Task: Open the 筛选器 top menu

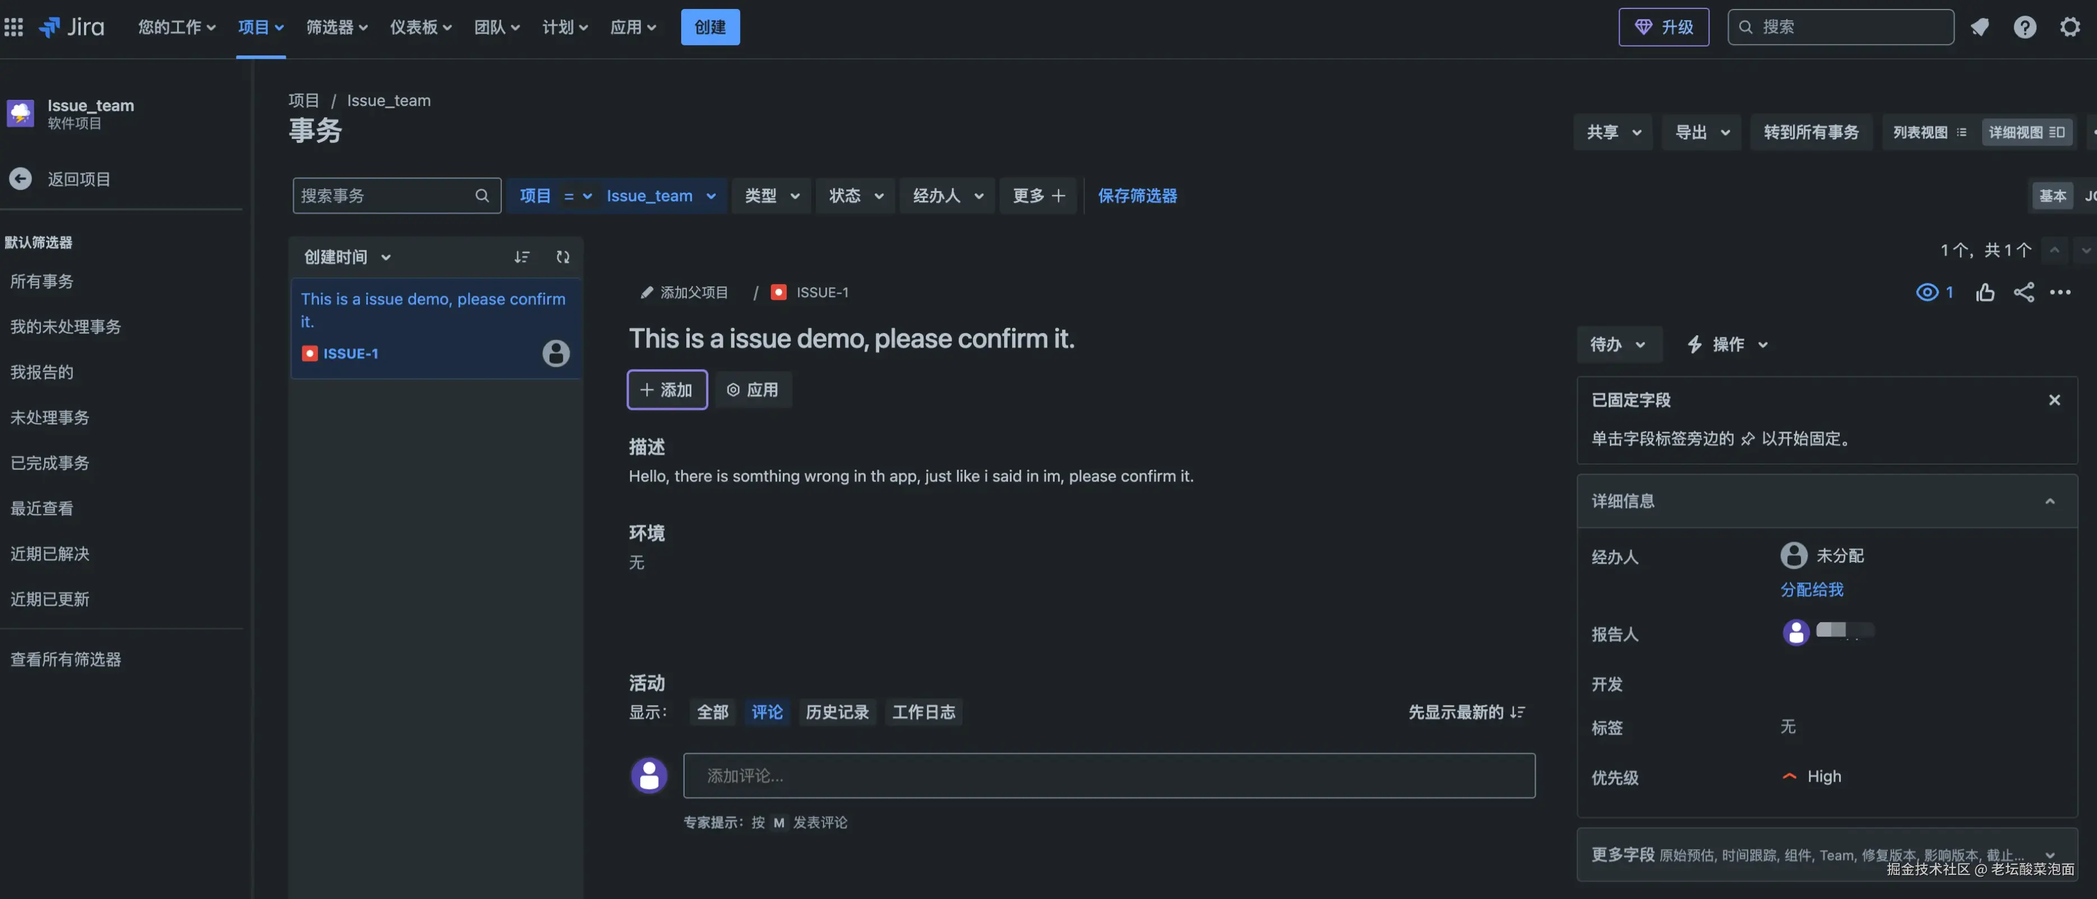Action: pos(336,27)
